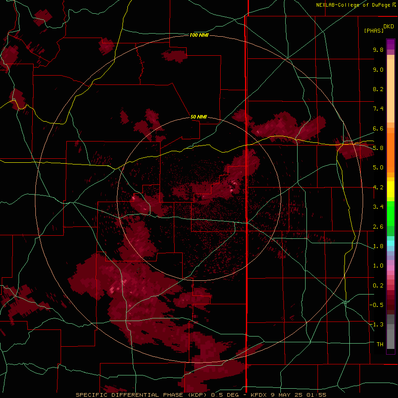Click the 9.0 value on the color scale
Viewport: 398px width, 398px height.
[x=378, y=69]
